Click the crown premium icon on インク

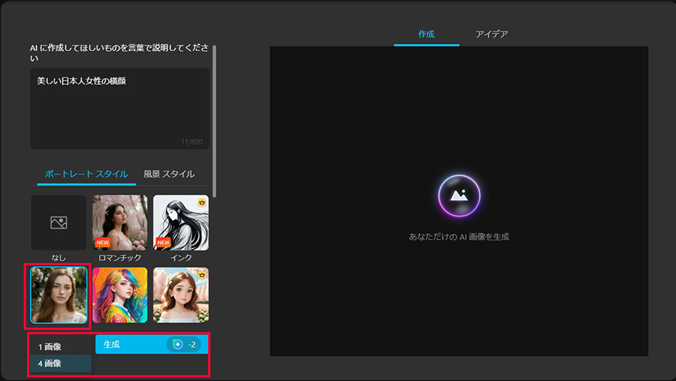[x=202, y=202]
